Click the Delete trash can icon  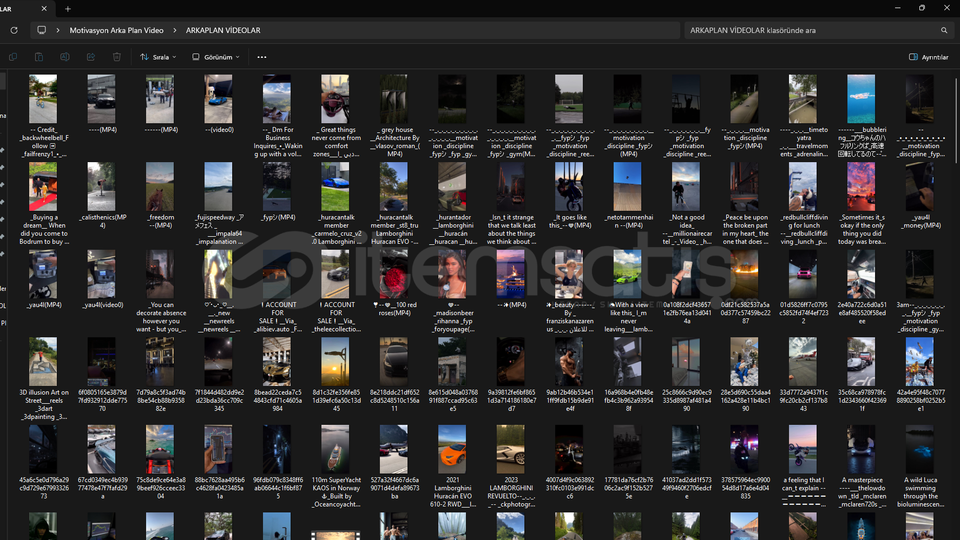[117, 57]
